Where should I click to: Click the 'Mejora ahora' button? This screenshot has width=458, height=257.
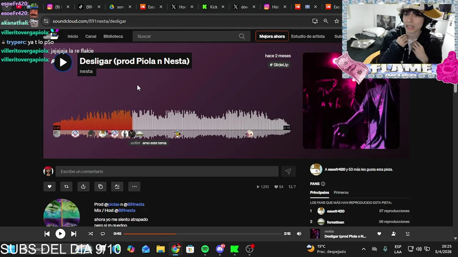click(272, 36)
